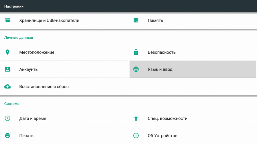Open Безопасность settings
This screenshot has height=144, width=257.
pyautogui.click(x=161, y=52)
